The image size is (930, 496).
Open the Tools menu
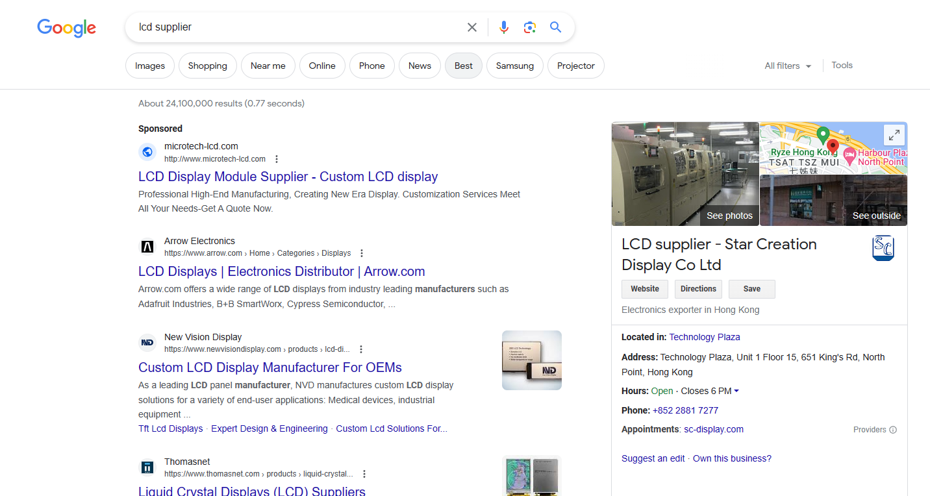point(842,65)
